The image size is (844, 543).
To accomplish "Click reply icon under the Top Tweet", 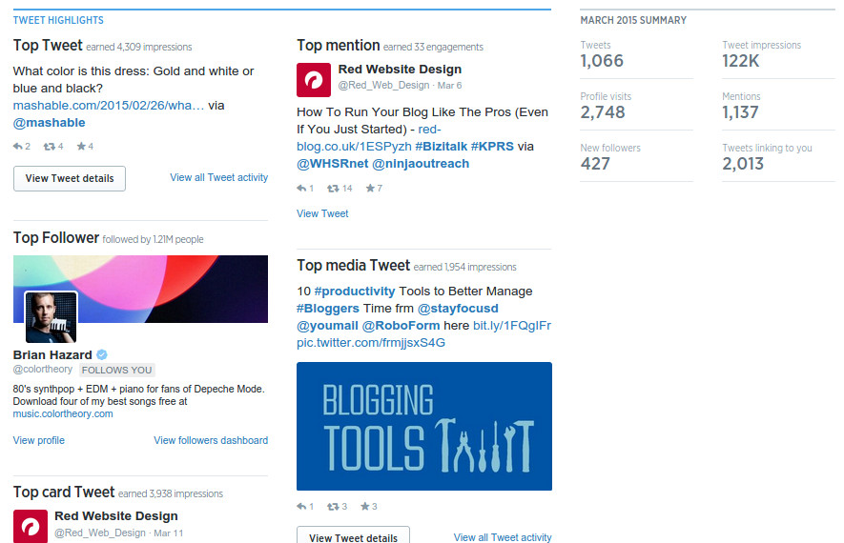I will click(x=18, y=147).
